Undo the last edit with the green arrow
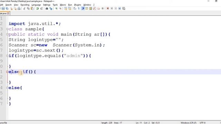The height and width of the screenshot is (124, 221). click(x=38, y=9)
